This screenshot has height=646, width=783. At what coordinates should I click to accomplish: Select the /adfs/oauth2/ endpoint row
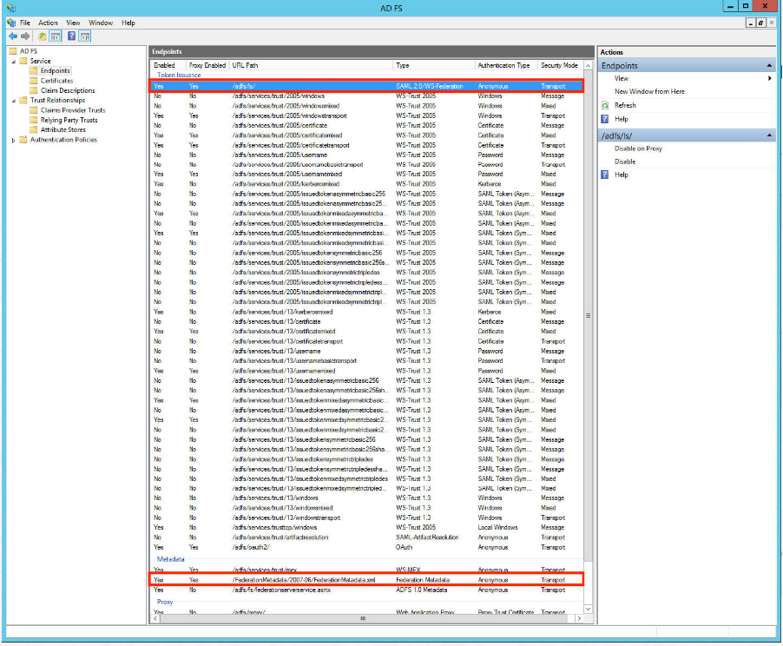pyautogui.click(x=366, y=547)
